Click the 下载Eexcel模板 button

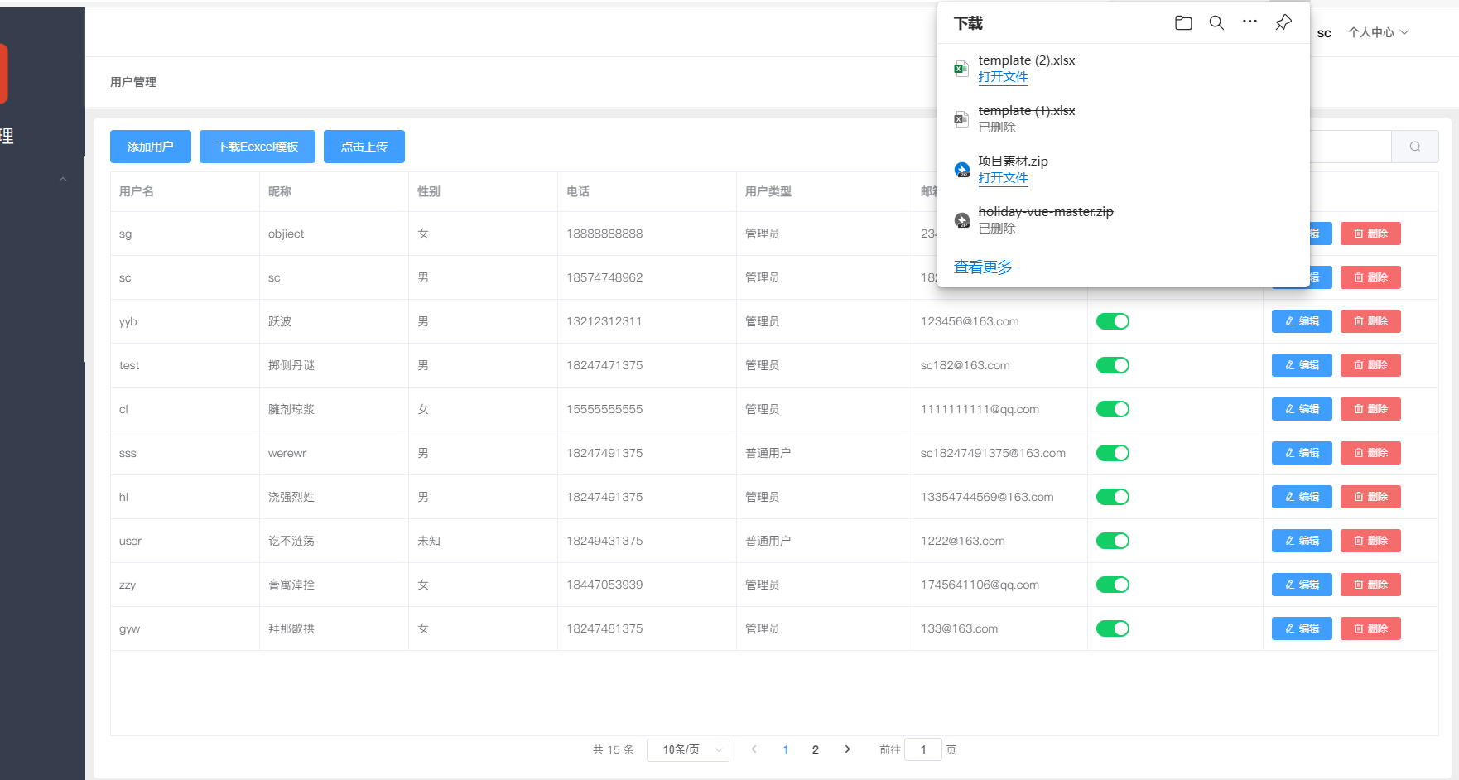coord(258,147)
